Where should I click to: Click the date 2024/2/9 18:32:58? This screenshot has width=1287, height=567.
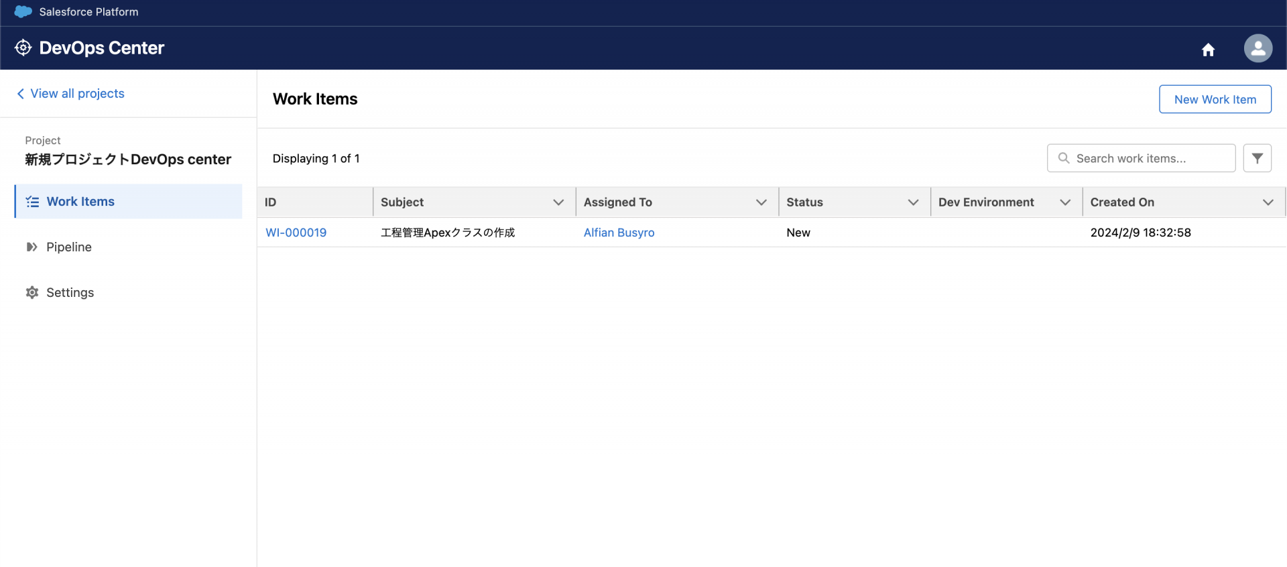click(1141, 233)
